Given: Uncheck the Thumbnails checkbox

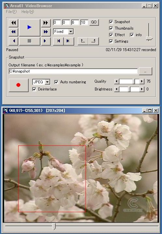Looking at the screenshot, I should [111, 28].
